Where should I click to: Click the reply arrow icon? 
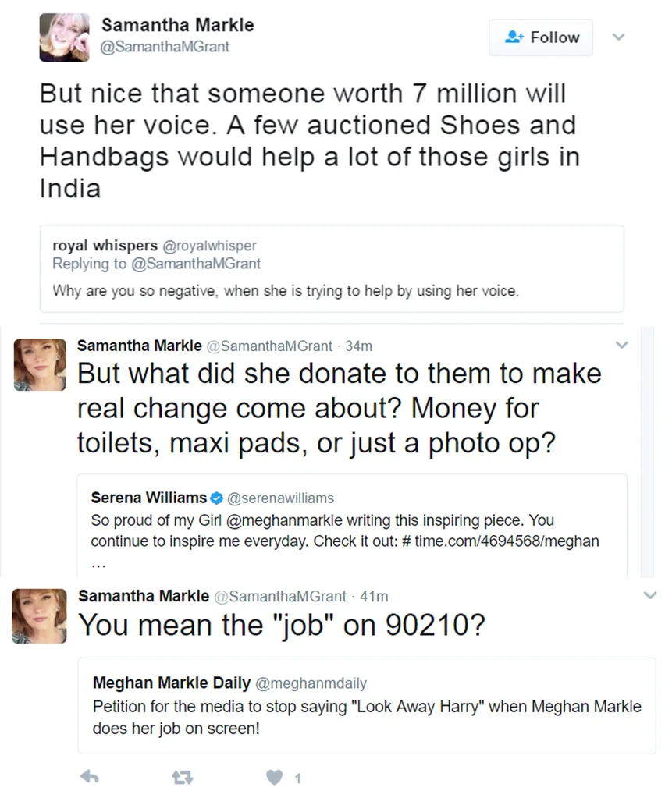[x=90, y=777]
